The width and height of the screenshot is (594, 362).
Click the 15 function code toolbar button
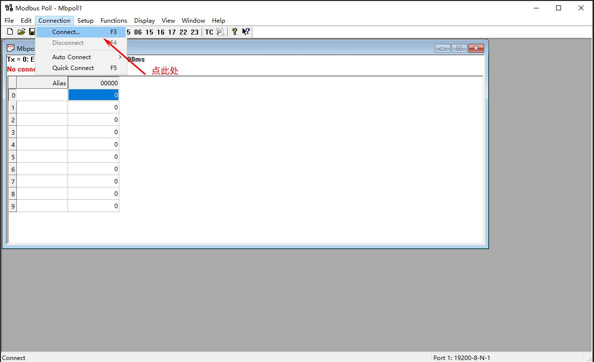149,32
